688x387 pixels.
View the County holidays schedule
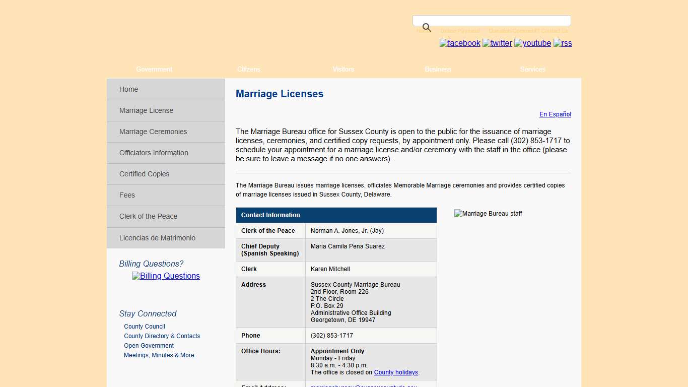(396, 372)
